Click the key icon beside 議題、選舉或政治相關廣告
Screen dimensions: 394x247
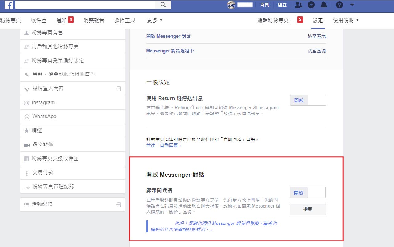[x=26, y=75]
